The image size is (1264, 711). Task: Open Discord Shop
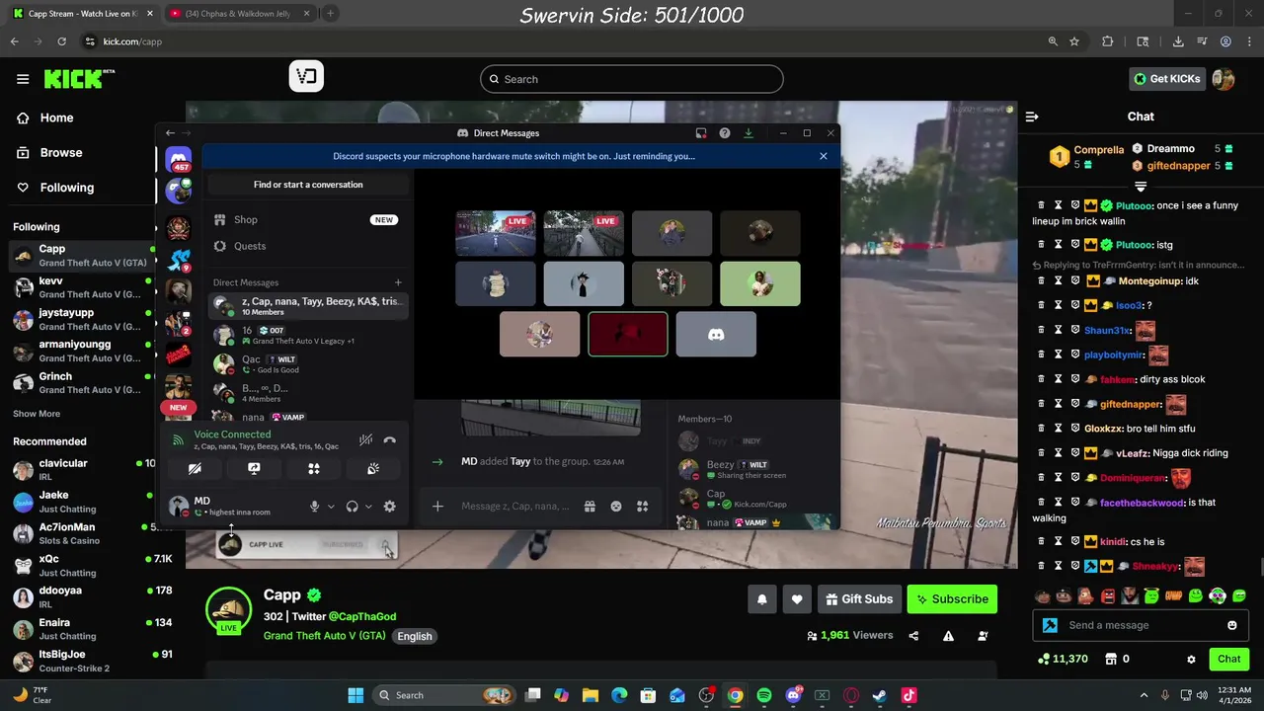pyautogui.click(x=308, y=220)
